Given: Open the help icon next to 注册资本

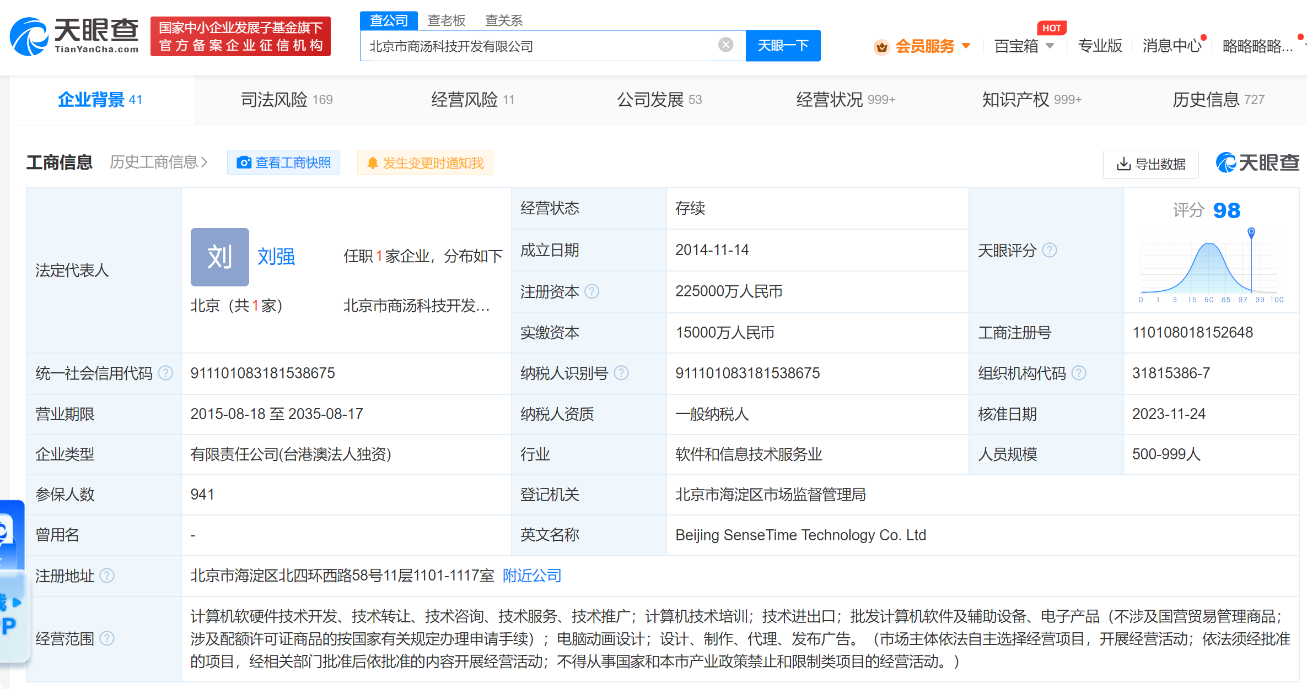Looking at the screenshot, I should (x=591, y=291).
